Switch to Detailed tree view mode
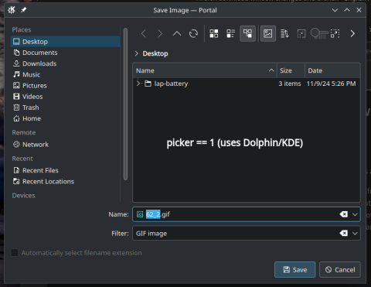The width and height of the screenshot is (371, 287). (247, 33)
